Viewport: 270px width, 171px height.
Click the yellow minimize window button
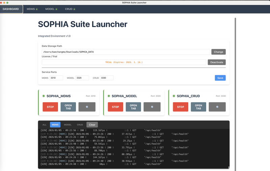pyautogui.click(x=4, y=3)
